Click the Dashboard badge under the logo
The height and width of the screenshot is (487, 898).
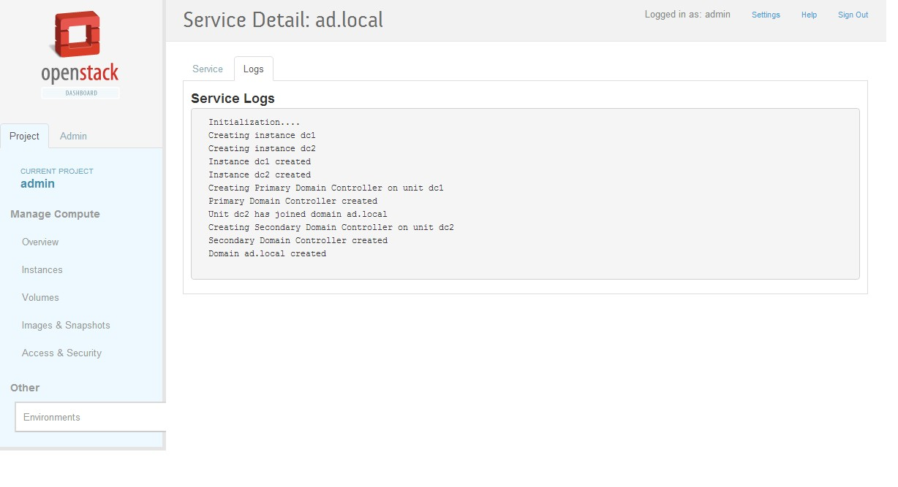[x=80, y=93]
